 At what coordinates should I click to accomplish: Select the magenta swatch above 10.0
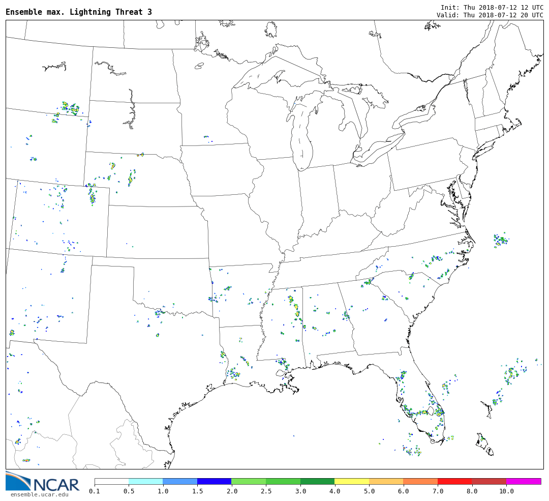pos(523,481)
